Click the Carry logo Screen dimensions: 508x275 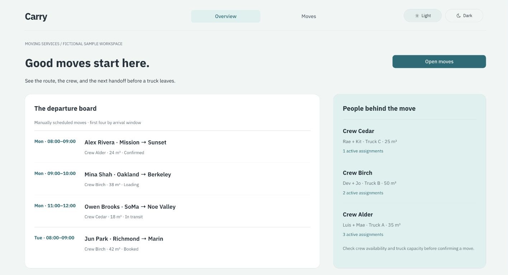(x=36, y=16)
